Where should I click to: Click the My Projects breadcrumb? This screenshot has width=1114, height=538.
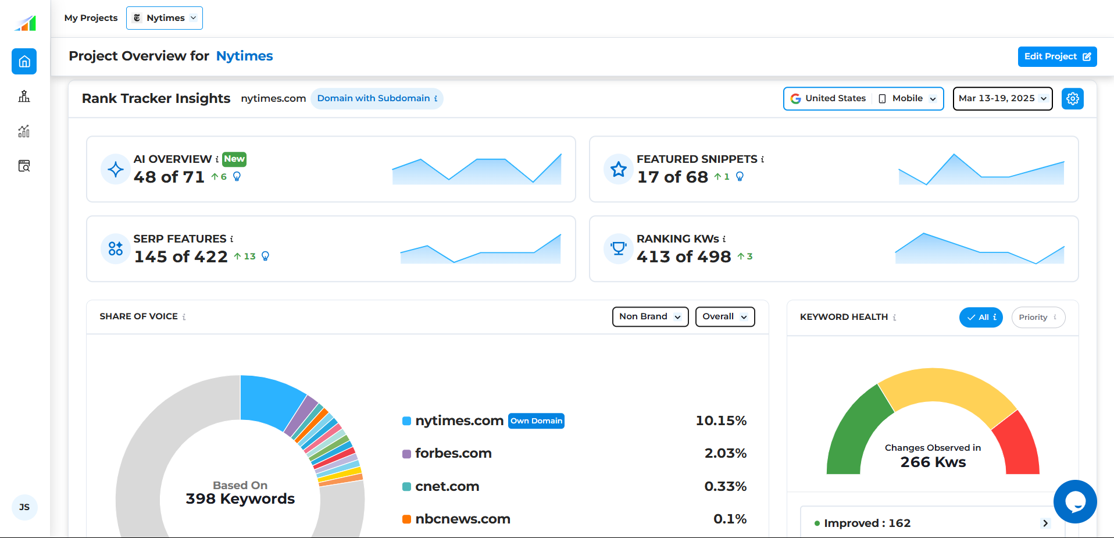[91, 18]
